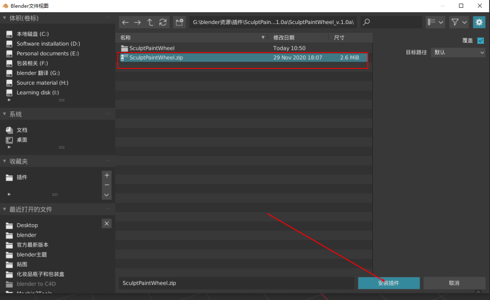Select the SculptPaintWheel.zip file

(x=244, y=58)
